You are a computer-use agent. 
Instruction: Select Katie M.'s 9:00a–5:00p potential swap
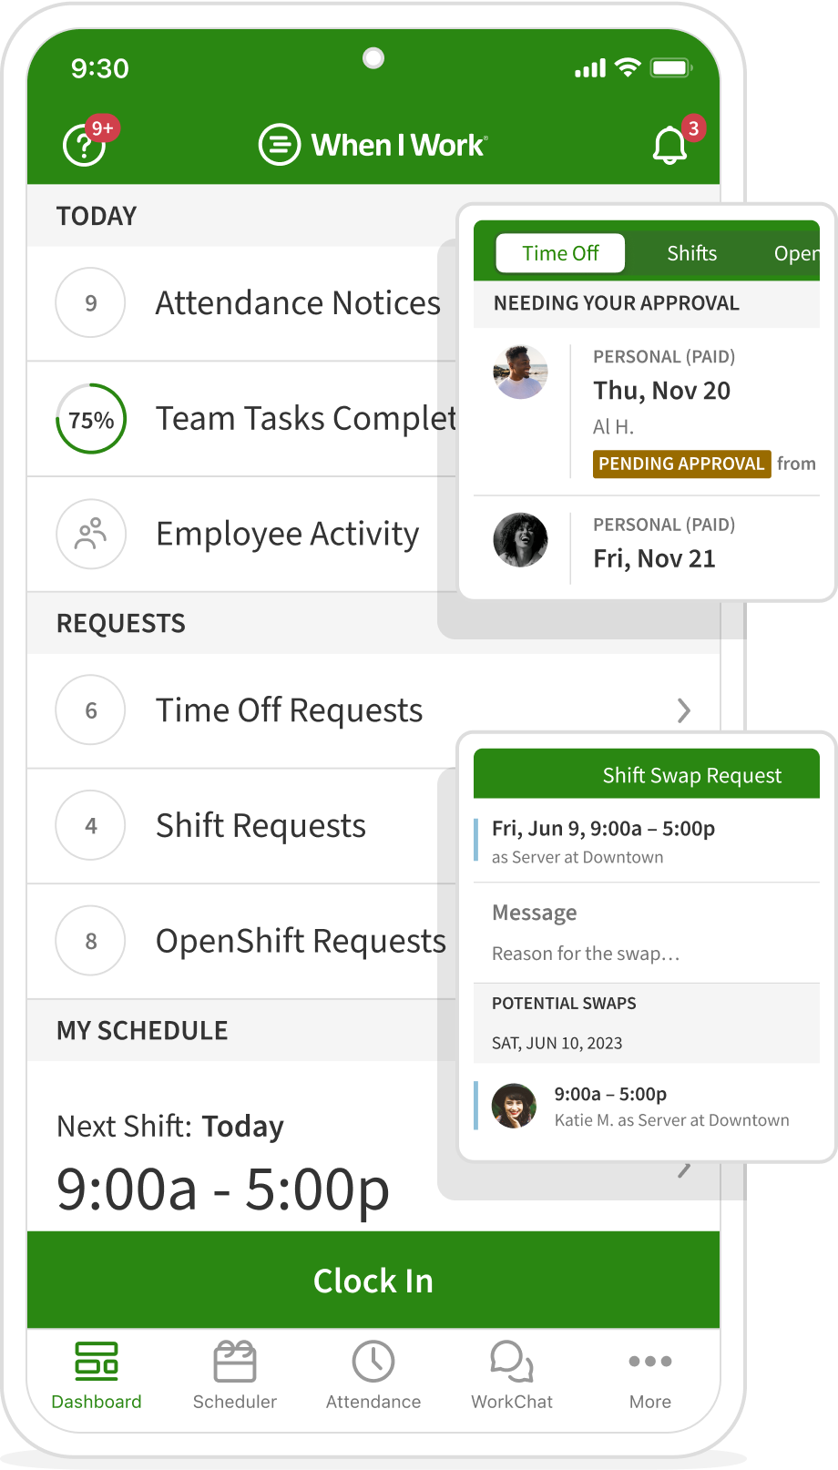(647, 1106)
